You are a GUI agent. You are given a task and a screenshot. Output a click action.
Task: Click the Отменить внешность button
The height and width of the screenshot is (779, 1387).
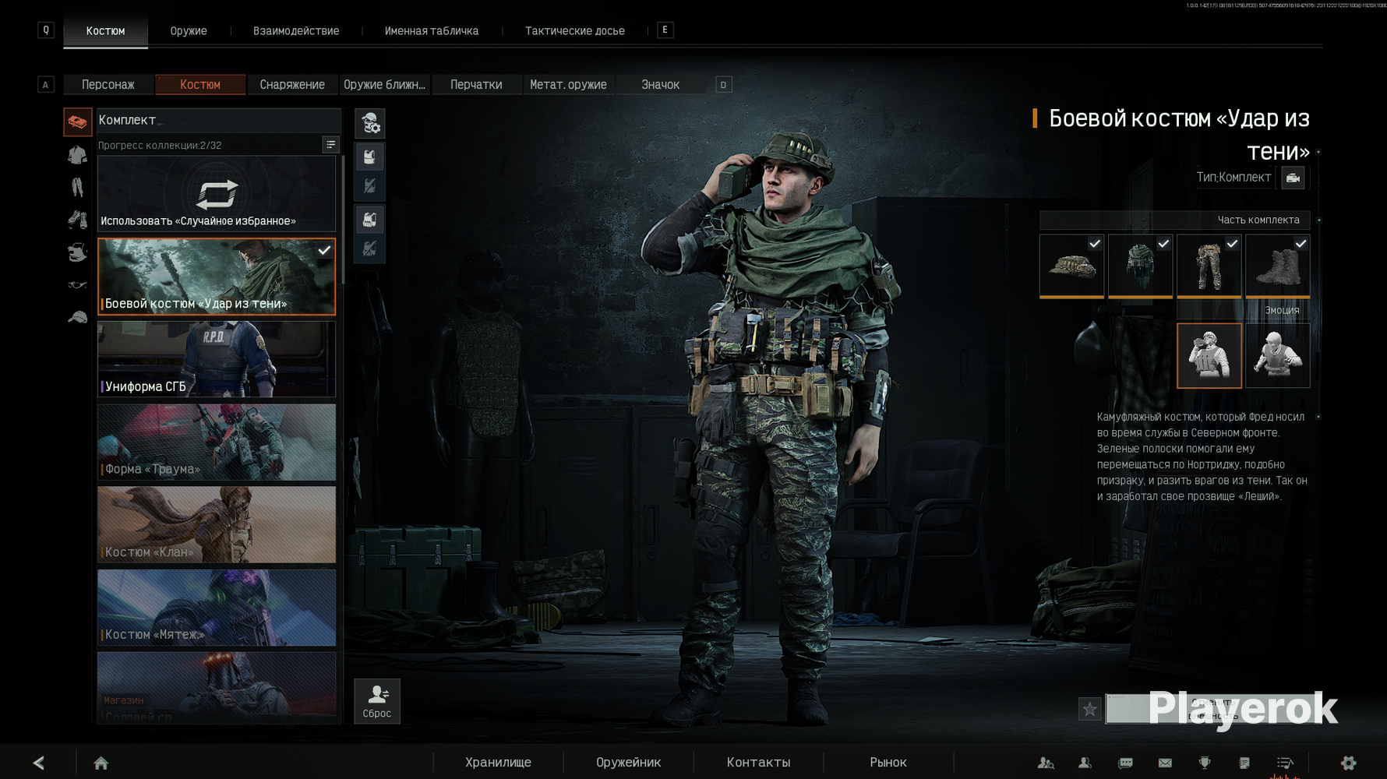[x=1212, y=709]
